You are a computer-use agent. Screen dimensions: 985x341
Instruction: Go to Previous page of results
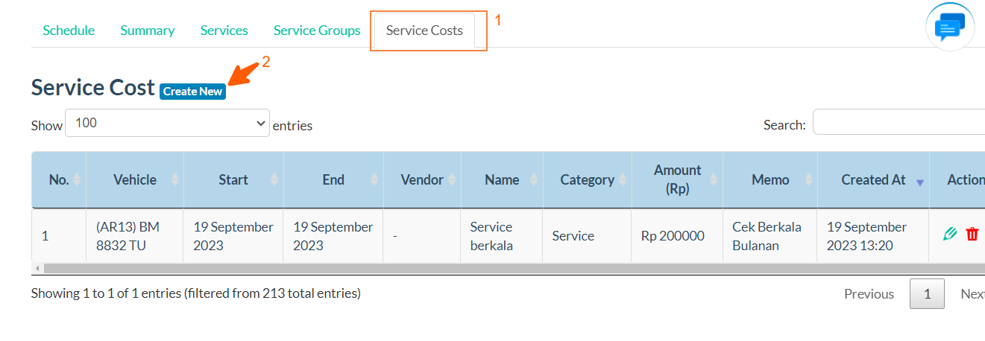[869, 294]
